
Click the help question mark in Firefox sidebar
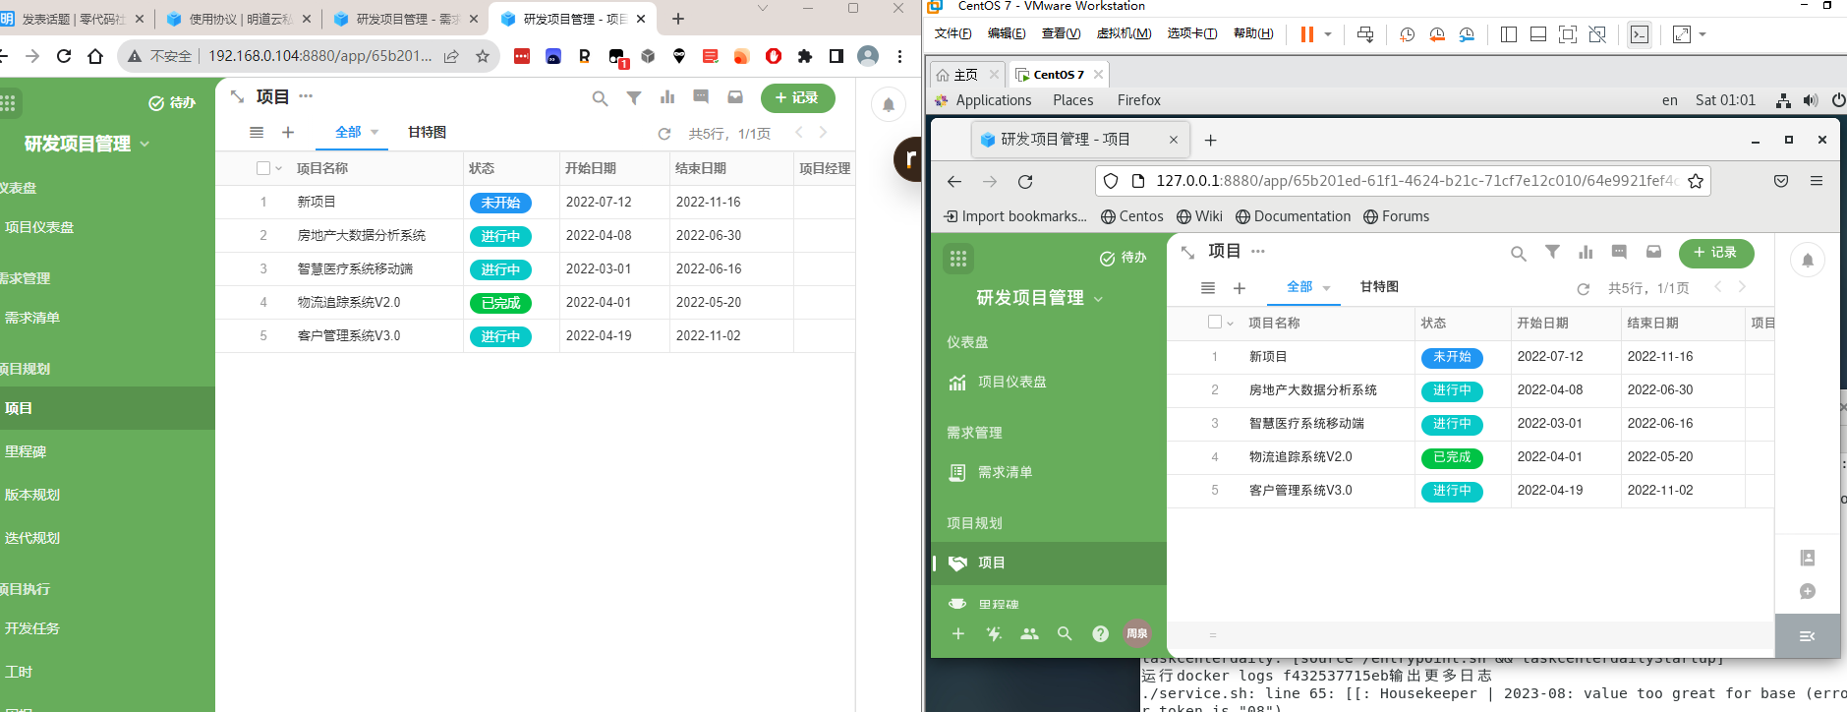click(x=1101, y=634)
